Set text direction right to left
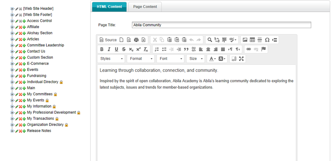332x161 pixels. point(238,49)
